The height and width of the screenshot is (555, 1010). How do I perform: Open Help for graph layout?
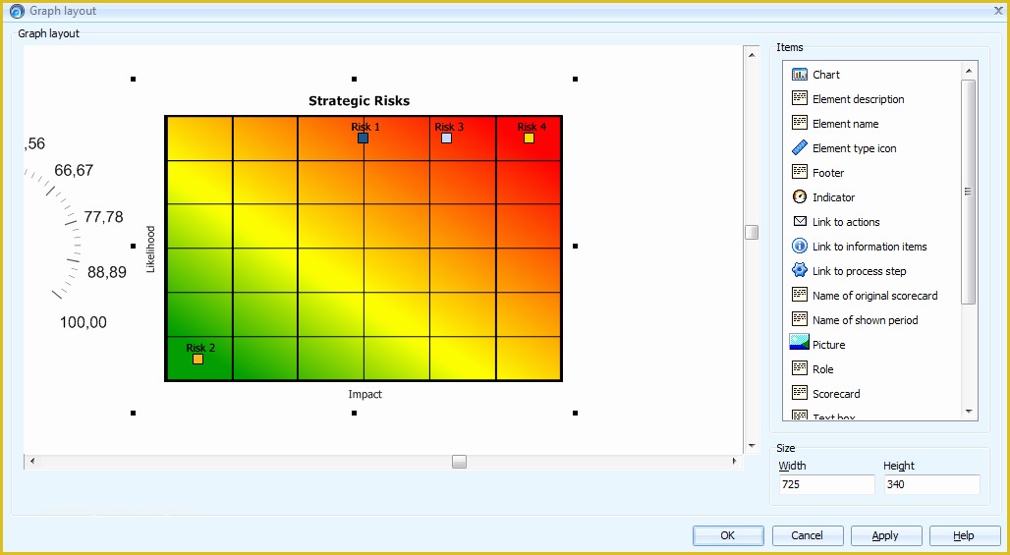click(964, 535)
